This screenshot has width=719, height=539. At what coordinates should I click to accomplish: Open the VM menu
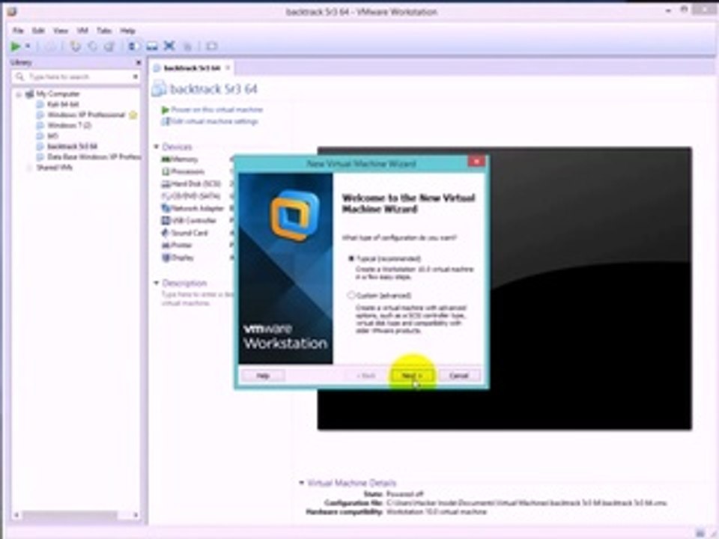82,31
